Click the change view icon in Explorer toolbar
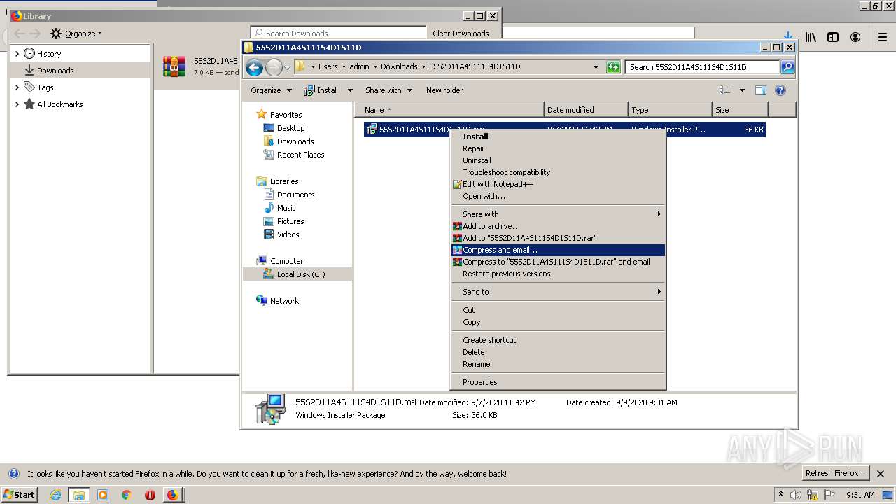896x504 pixels. [725, 90]
